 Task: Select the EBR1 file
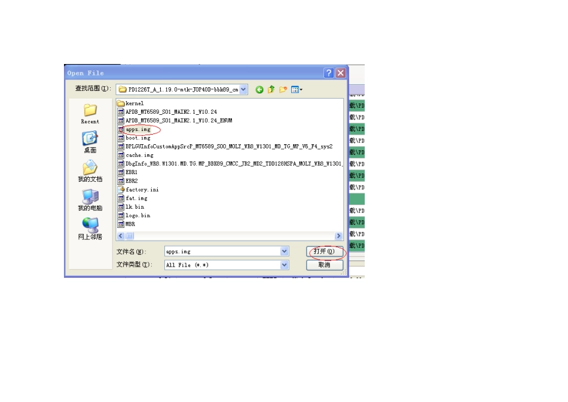(127, 172)
